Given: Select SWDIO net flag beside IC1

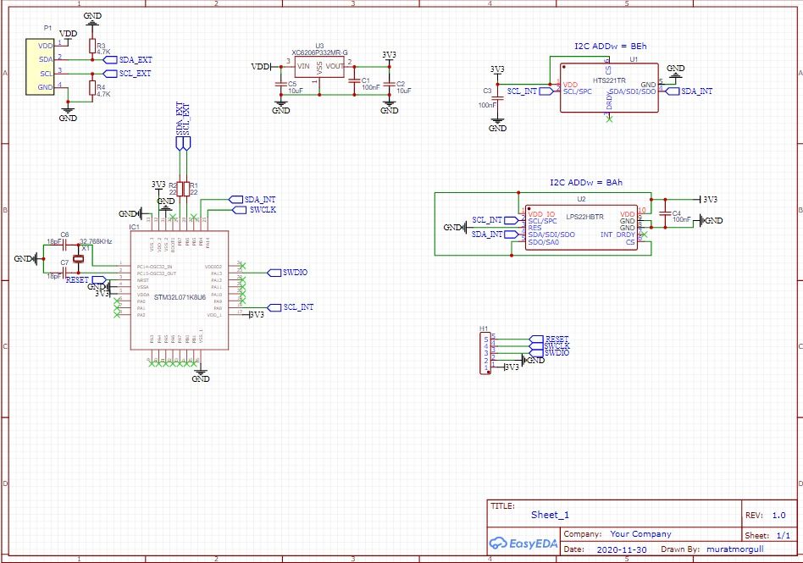Looking at the screenshot, I should click(288, 273).
